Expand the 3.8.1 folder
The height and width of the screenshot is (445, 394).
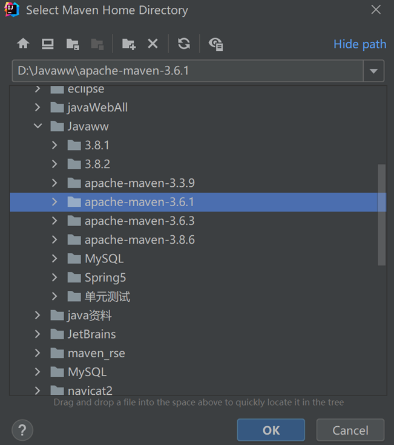[x=54, y=145]
